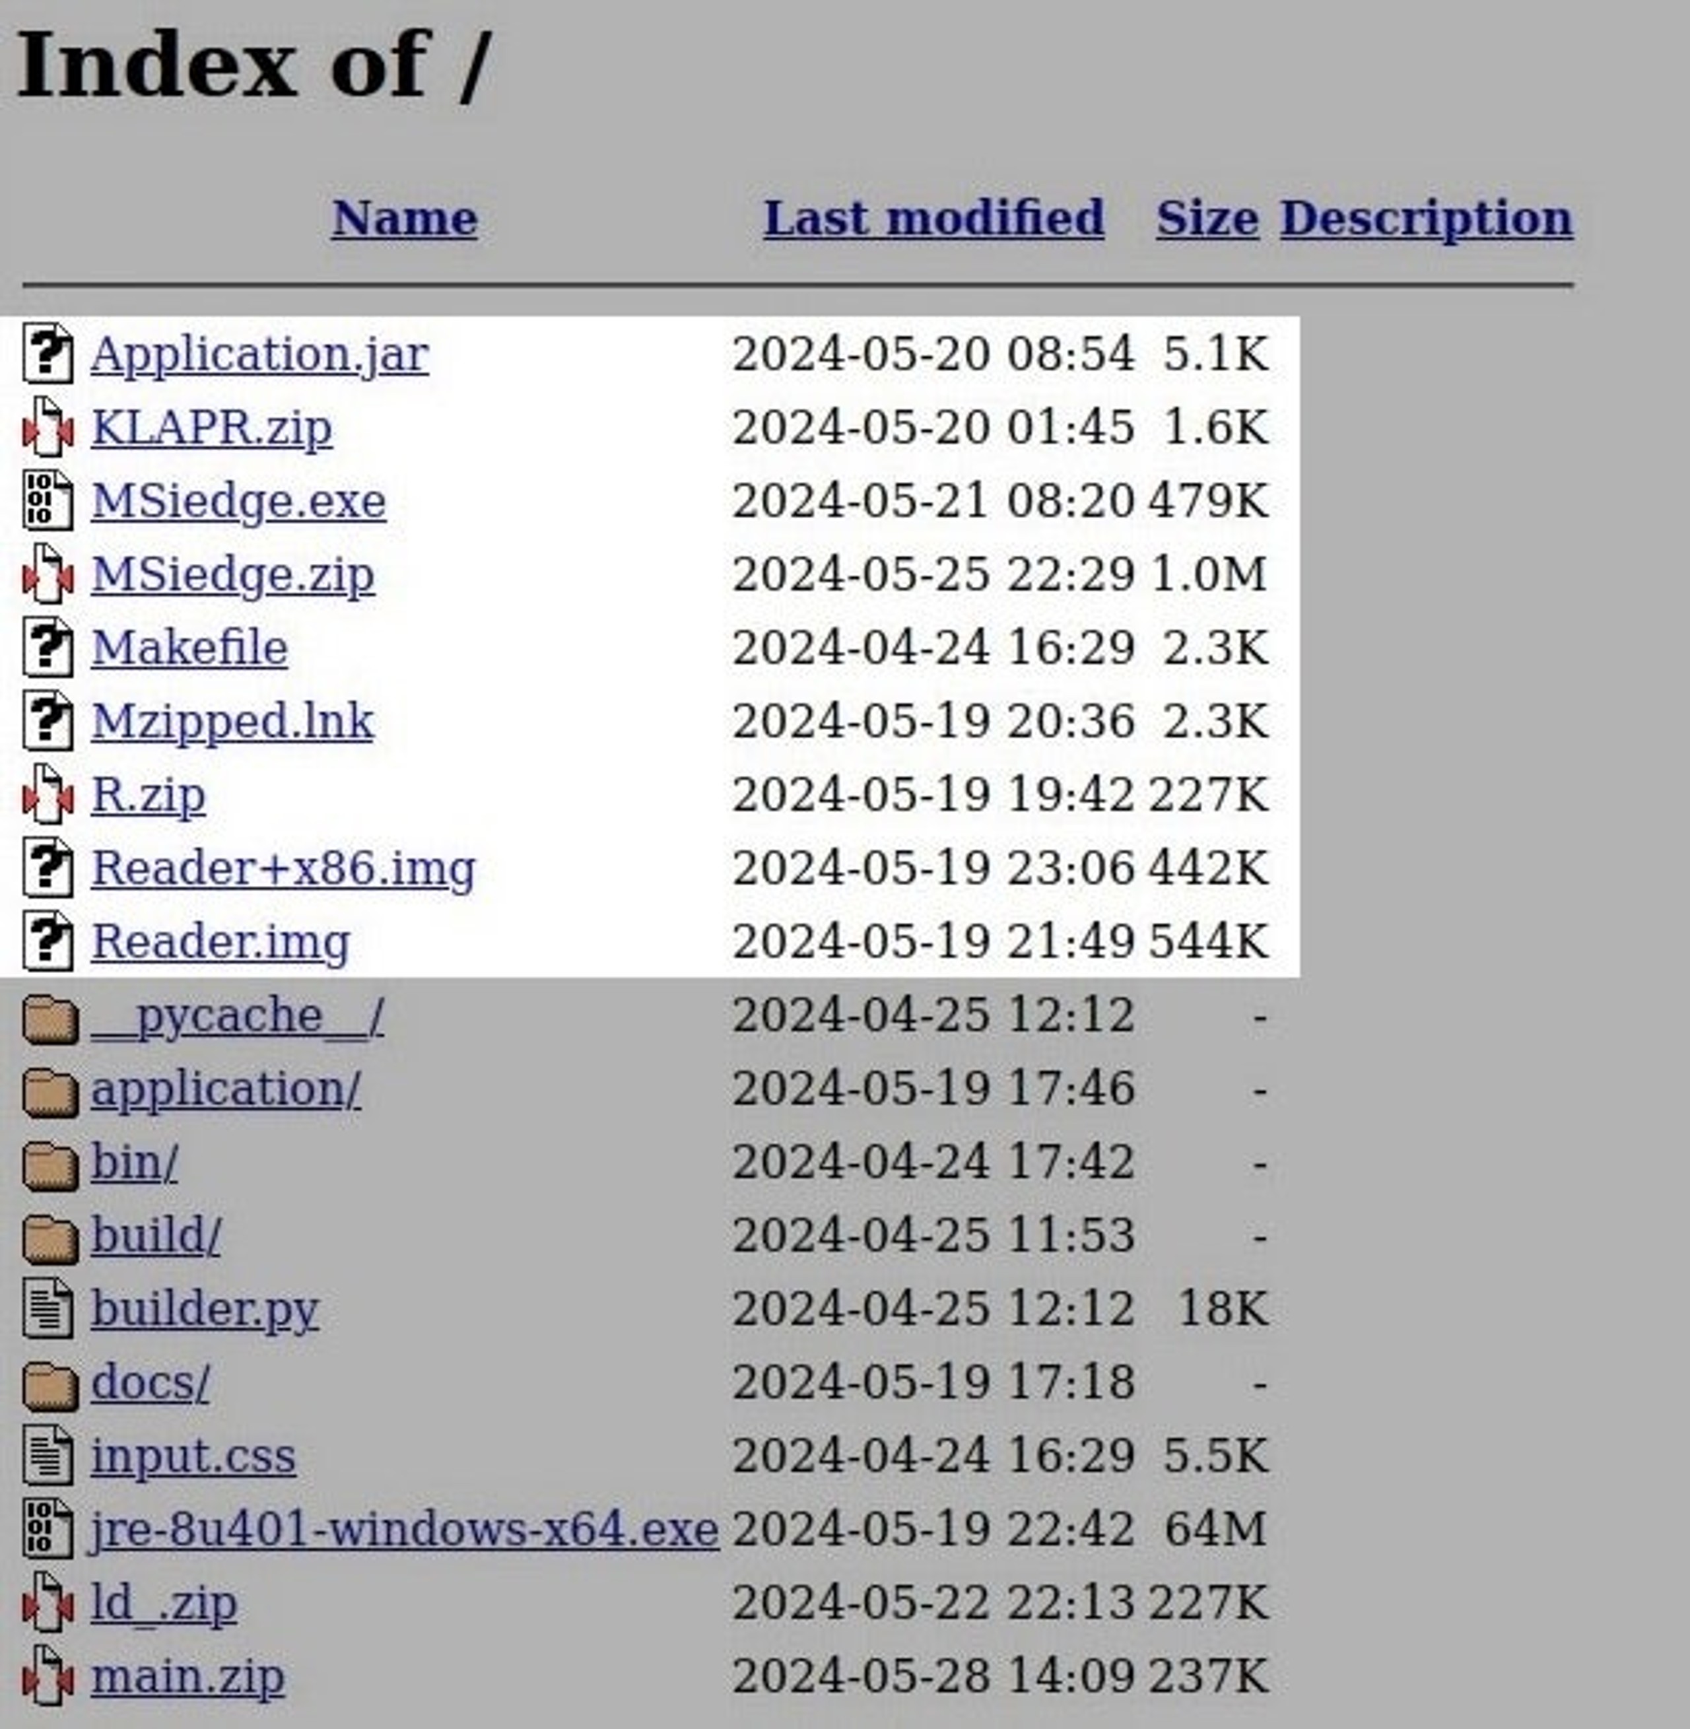Image resolution: width=1690 pixels, height=1729 pixels.
Task: Click the icon beside Reader.img
Action: [48, 941]
